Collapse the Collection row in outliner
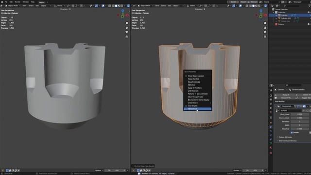Viewport: 311px width, 175px height. click(x=274, y=12)
